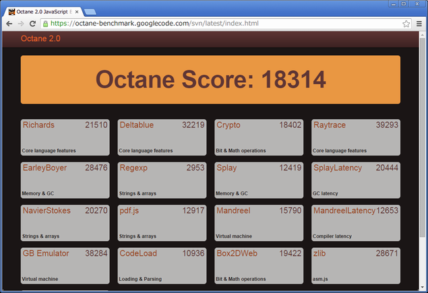This screenshot has height=293, width=428.
Task: Open the Deltablue benchmark link
Action: tap(136, 125)
